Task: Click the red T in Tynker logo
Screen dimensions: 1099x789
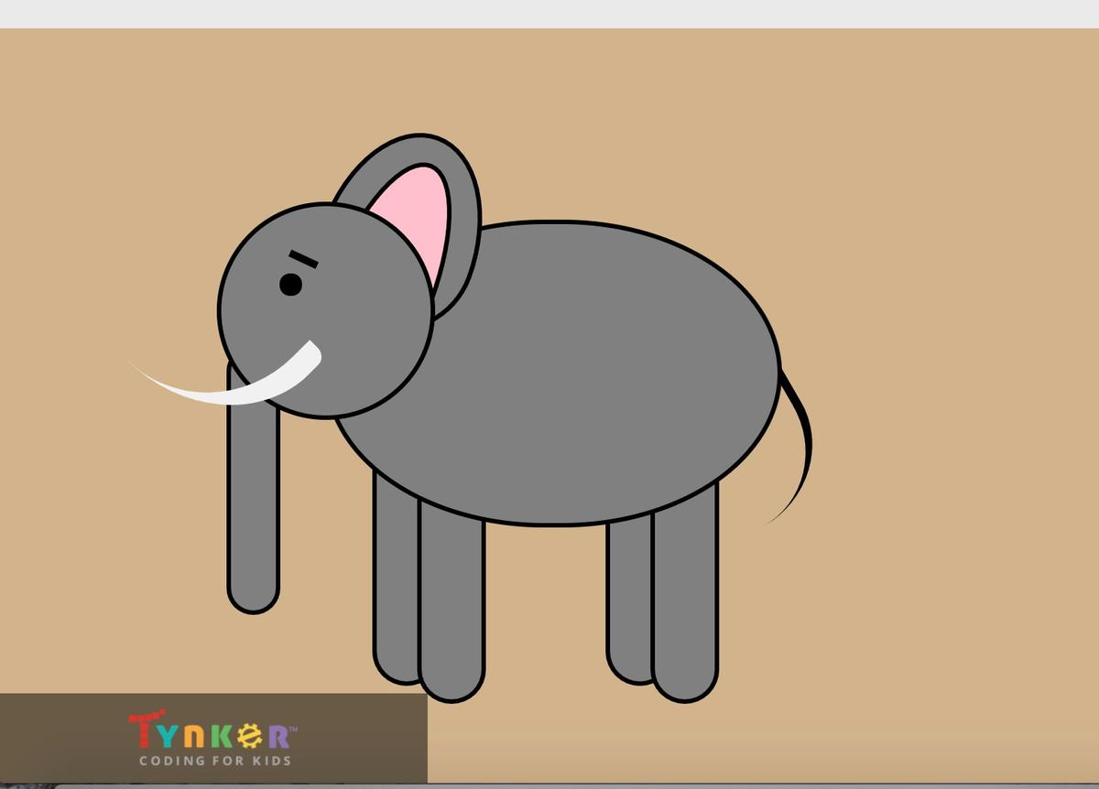Action: point(143,731)
